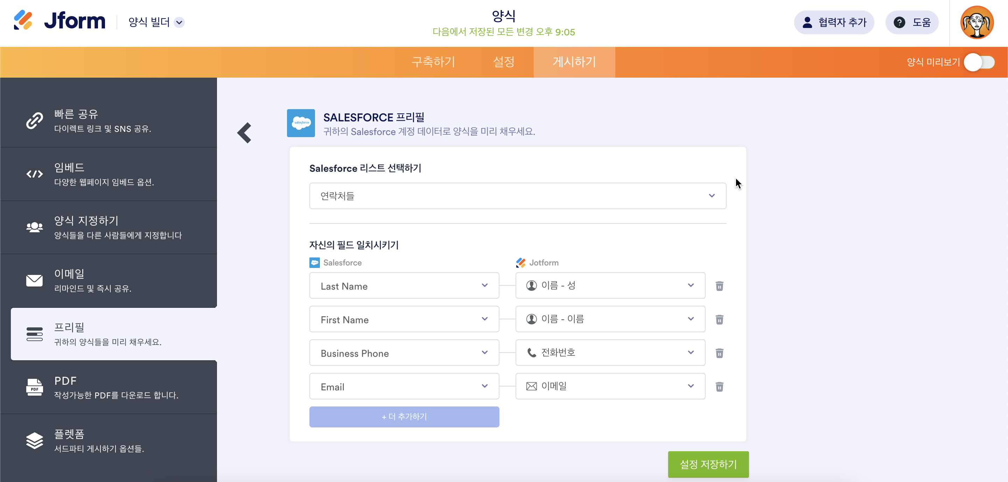Remove the Business Phone mapping row

tap(719, 353)
